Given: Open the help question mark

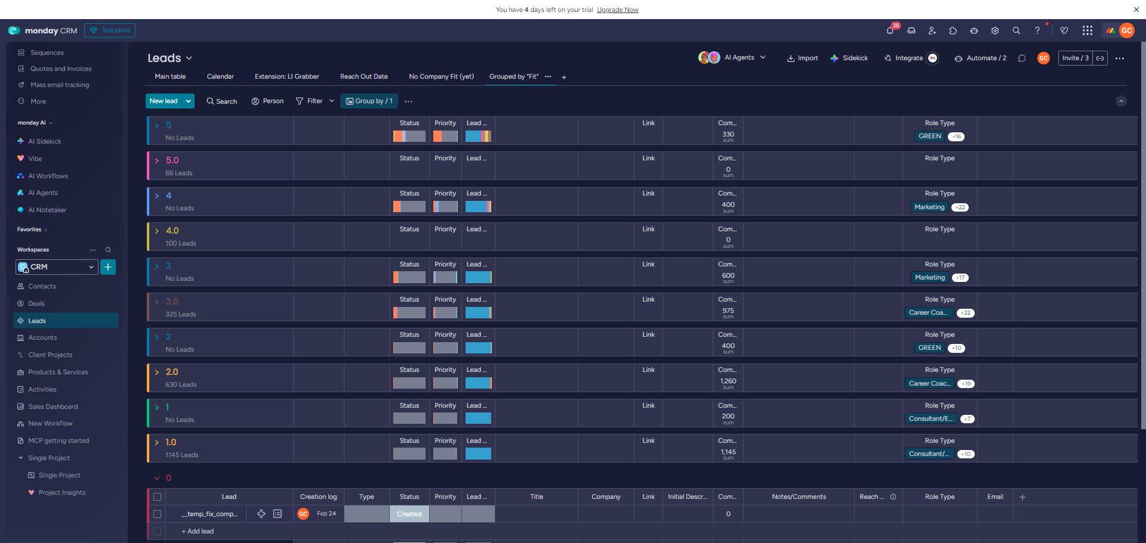Looking at the screenshot, I should [1037, 30].
